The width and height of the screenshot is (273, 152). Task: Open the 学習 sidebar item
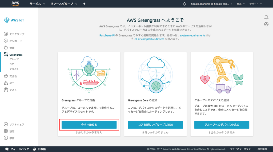point(12,138)
